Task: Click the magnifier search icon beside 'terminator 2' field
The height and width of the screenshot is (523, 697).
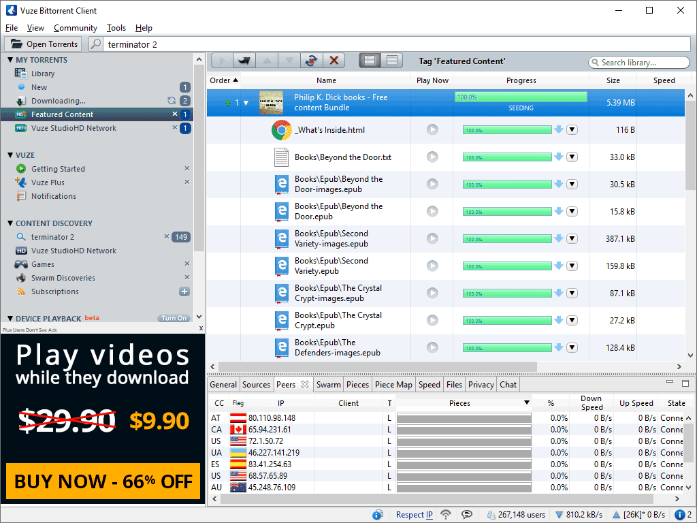Action: [x=95, y=44]
